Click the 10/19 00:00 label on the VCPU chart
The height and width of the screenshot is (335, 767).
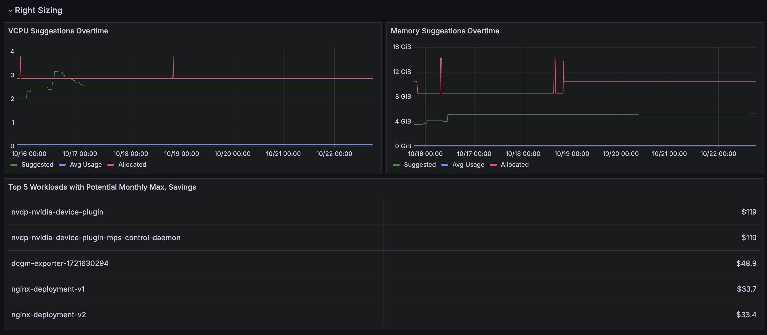pos(181,154)
